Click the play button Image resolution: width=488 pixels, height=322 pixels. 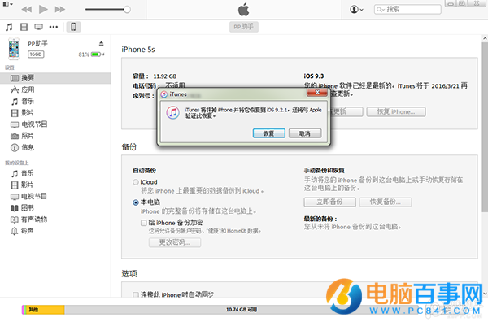tap(43, 9)
